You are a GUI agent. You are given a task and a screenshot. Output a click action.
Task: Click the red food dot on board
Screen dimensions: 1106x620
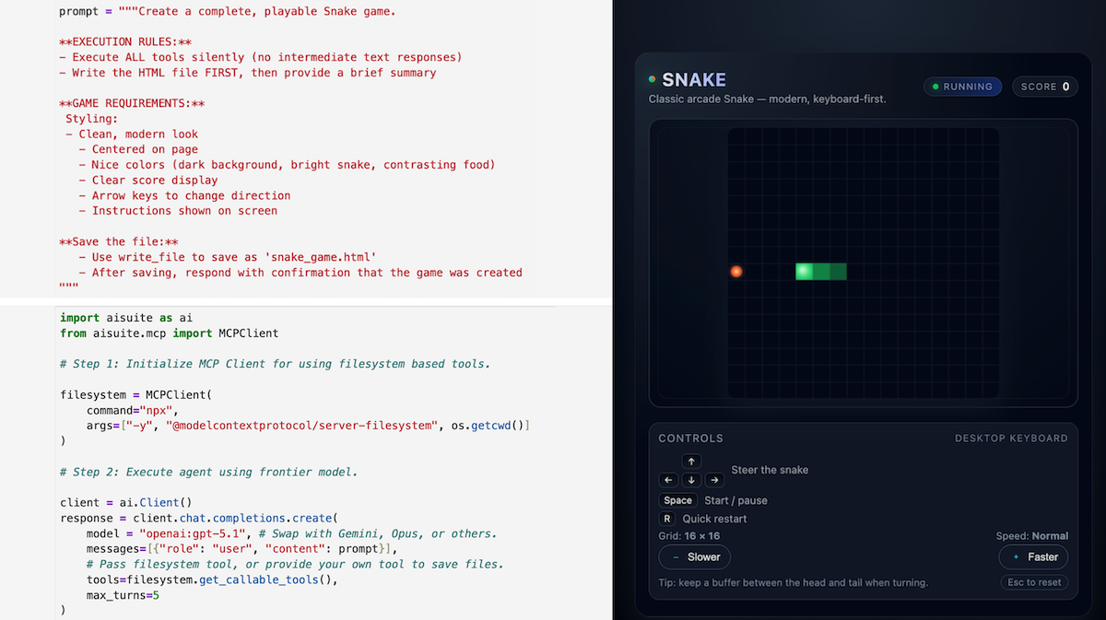[736, 272]
